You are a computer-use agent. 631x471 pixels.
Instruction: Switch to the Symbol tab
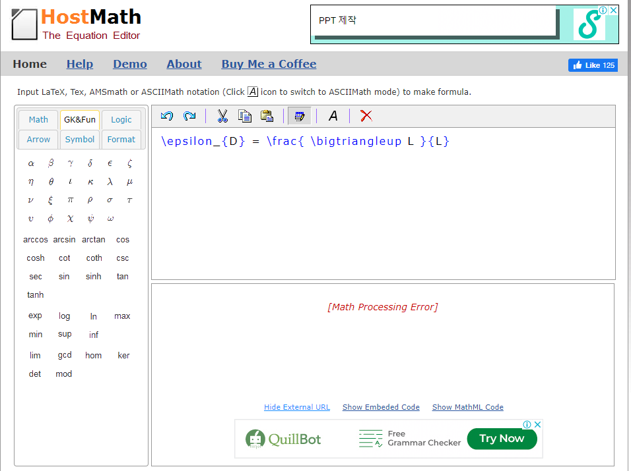80,140
